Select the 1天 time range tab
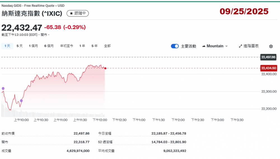 click(x=7, y=46)
